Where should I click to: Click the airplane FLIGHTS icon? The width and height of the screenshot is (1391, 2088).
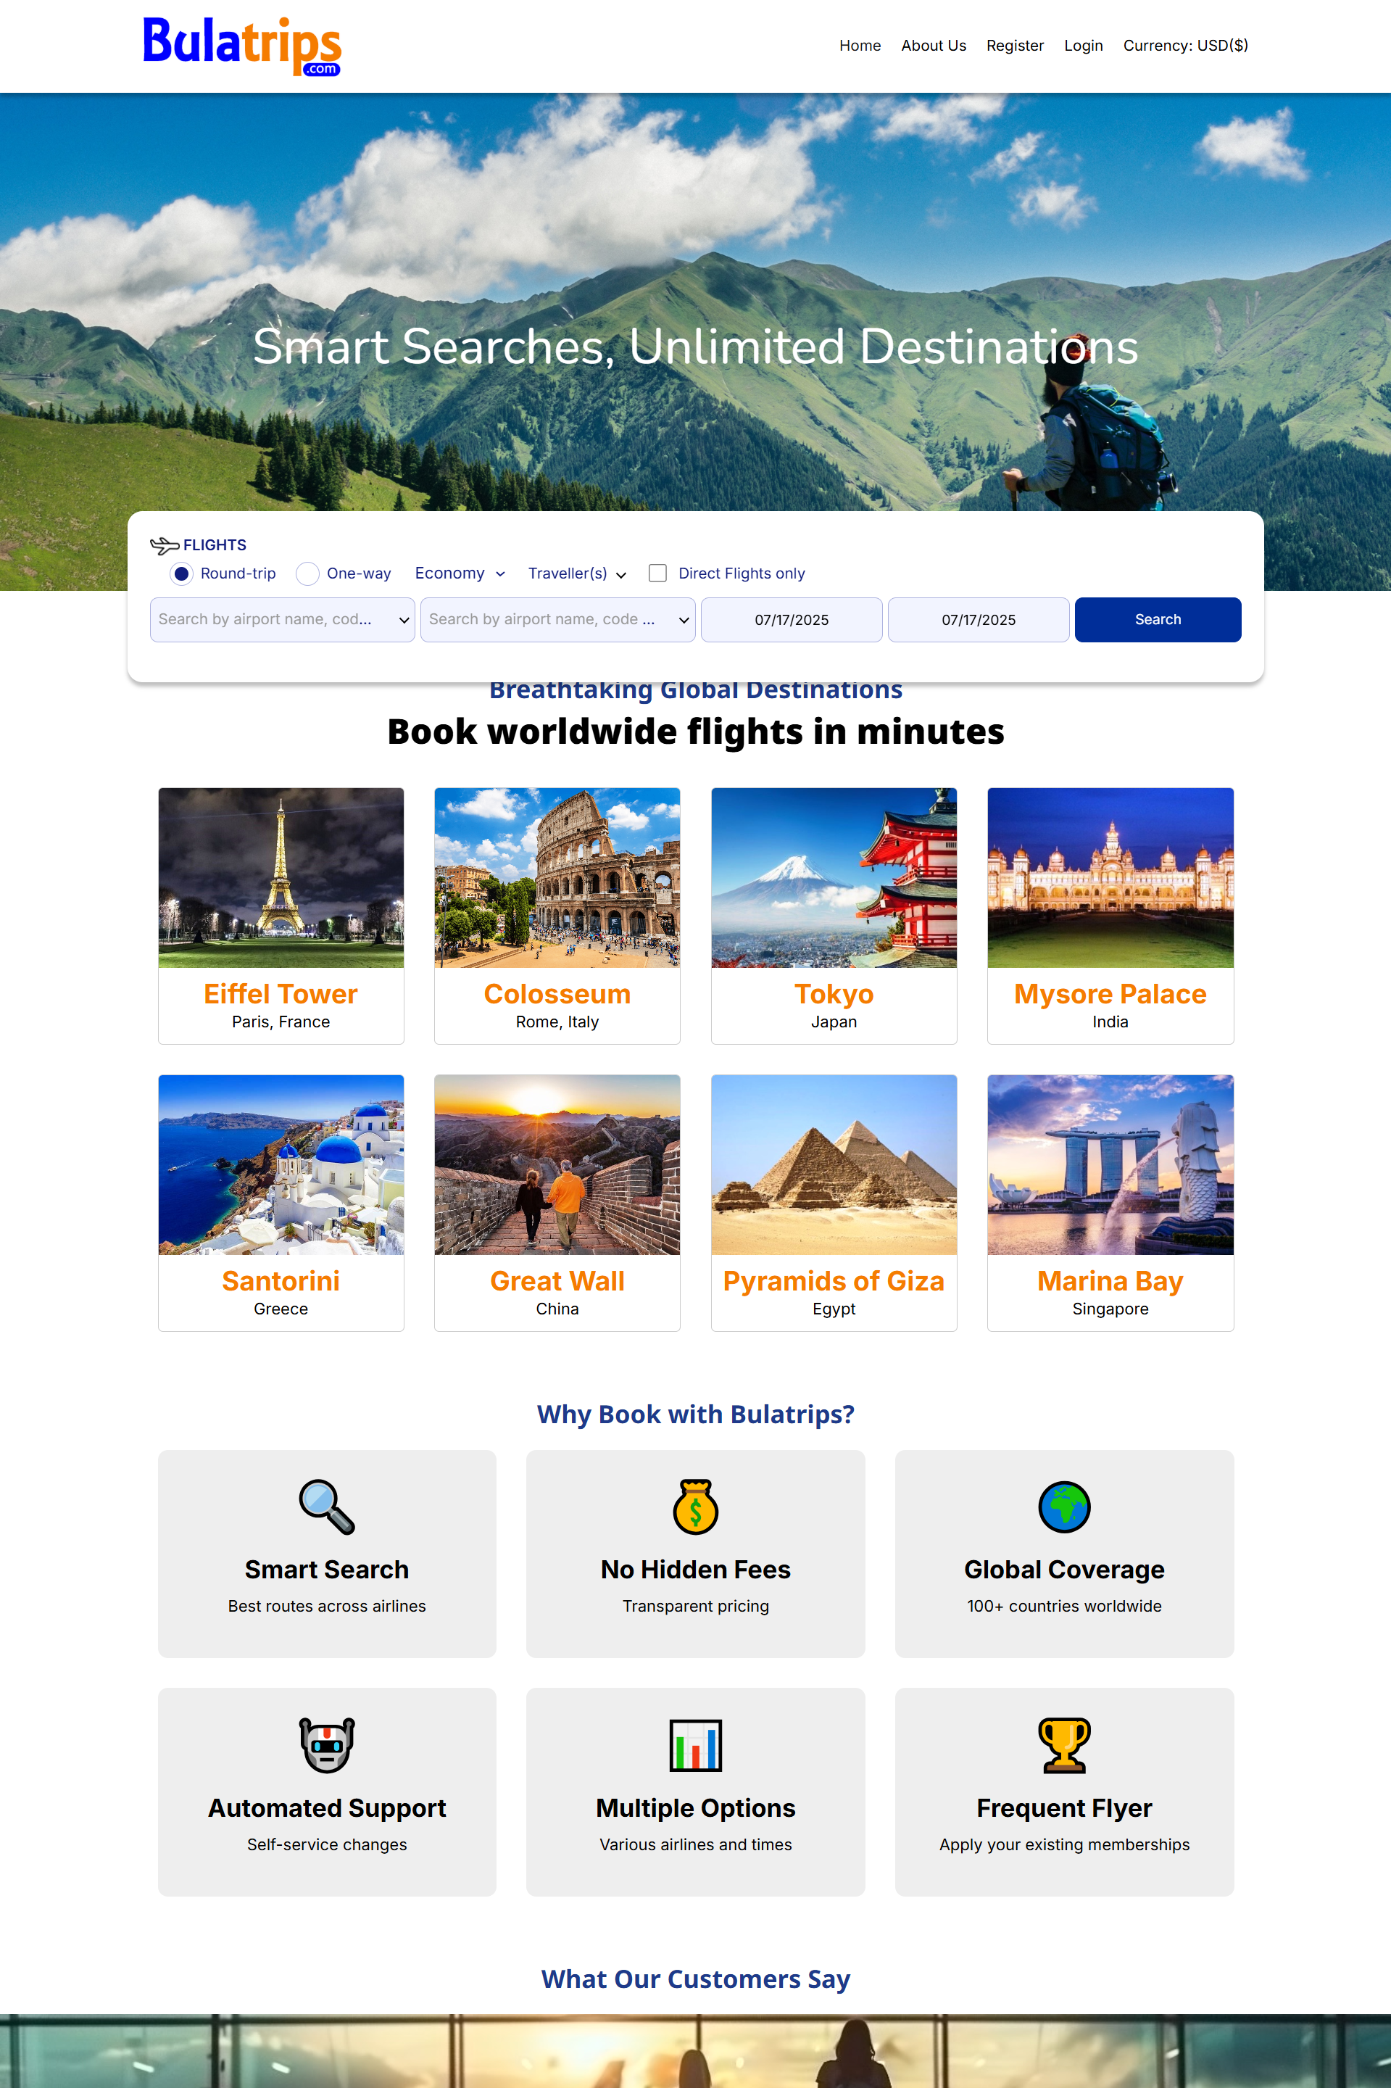click(x=164, y=545)
